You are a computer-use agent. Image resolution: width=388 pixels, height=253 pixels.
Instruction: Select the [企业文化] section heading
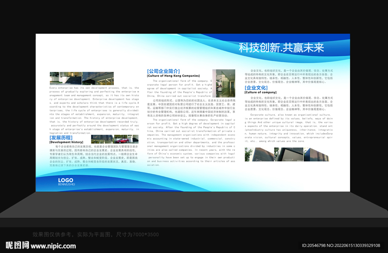pos(256,88)
